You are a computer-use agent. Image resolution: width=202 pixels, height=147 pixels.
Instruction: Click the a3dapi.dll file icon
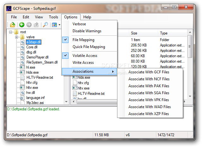tap(22, 42)
